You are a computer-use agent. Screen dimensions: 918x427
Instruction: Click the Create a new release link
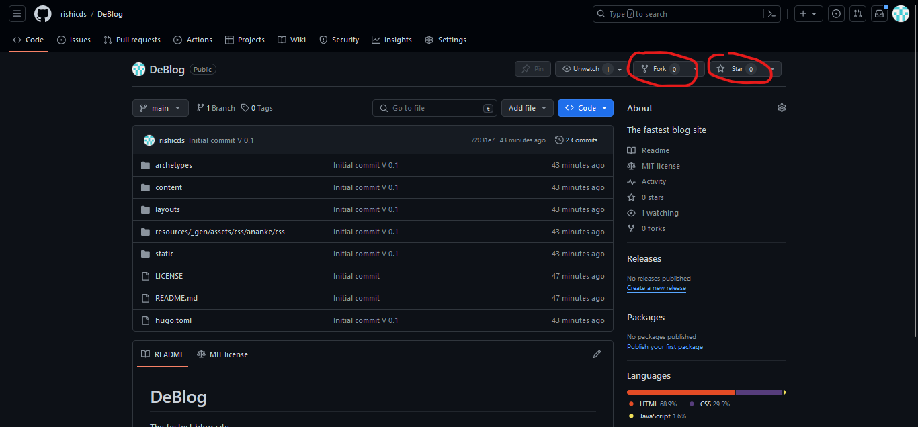(x=656, y=288)
